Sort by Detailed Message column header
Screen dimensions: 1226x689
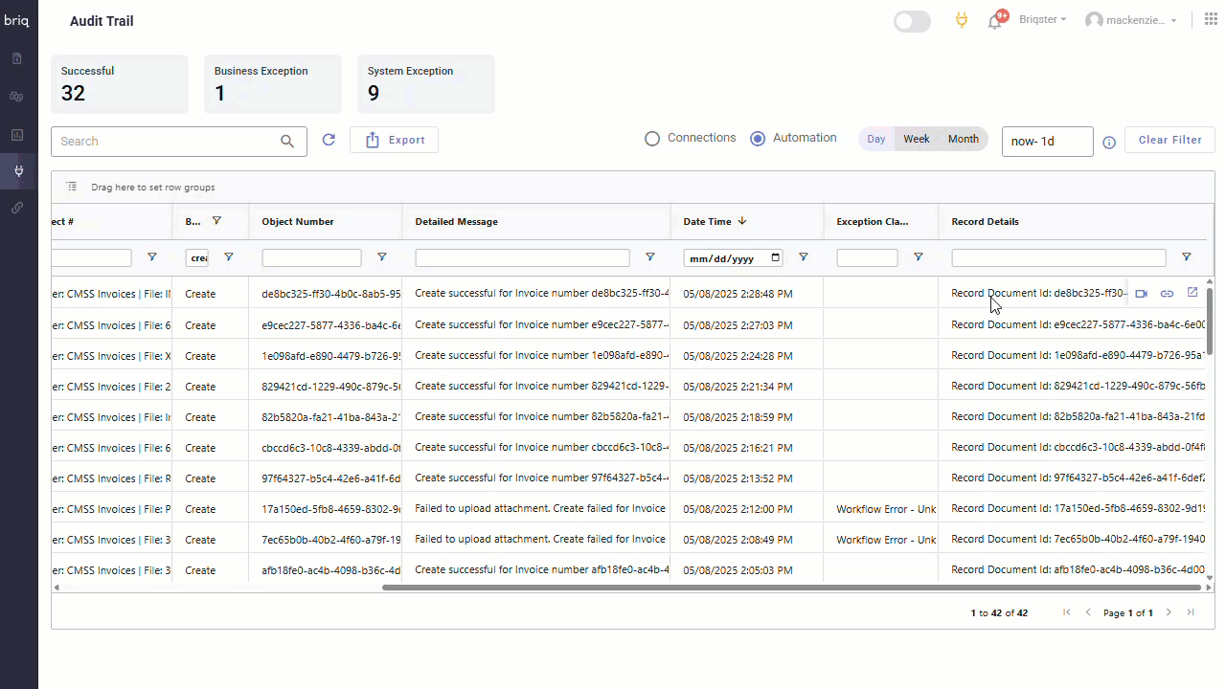pyautogui.click(x=456, y=221)
